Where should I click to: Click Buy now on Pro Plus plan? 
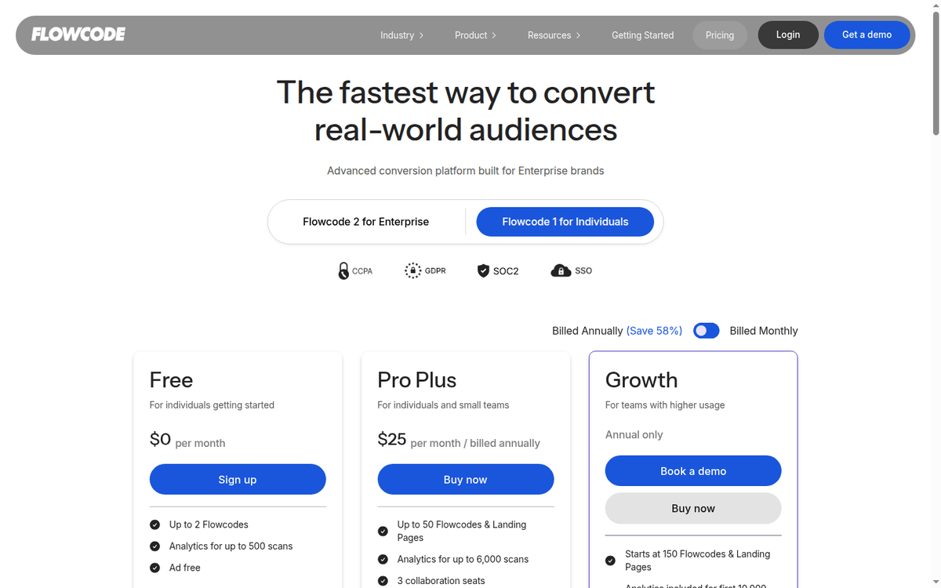click(x=466, y=479)
